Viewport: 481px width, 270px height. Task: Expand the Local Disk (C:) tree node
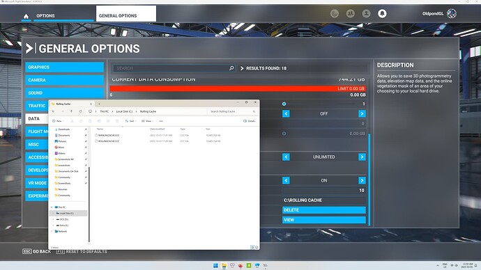tap(53, 213)
